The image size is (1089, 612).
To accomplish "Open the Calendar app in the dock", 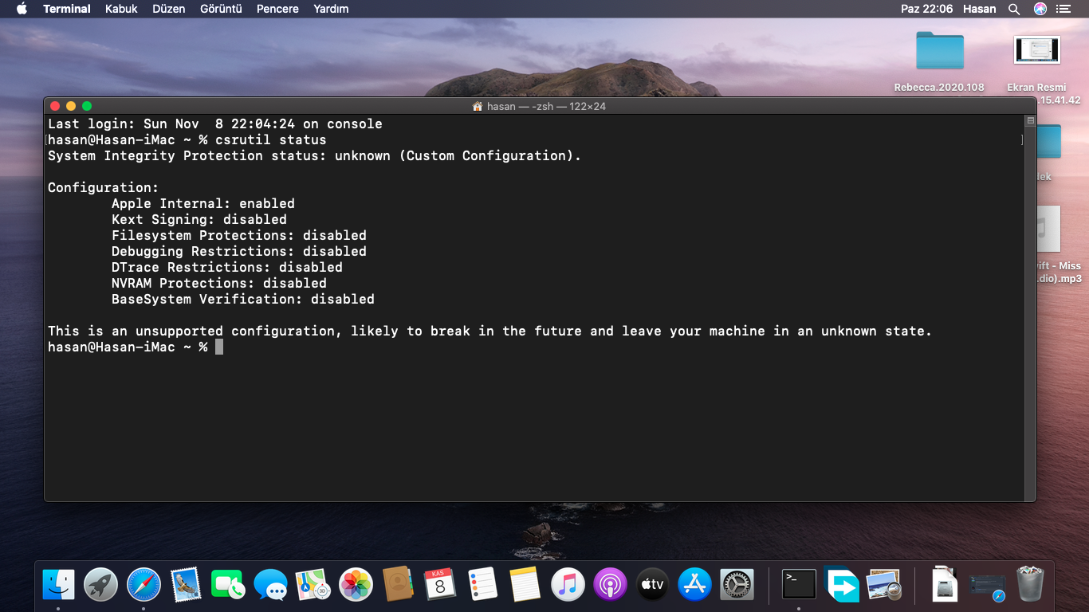I will [439, 585].
